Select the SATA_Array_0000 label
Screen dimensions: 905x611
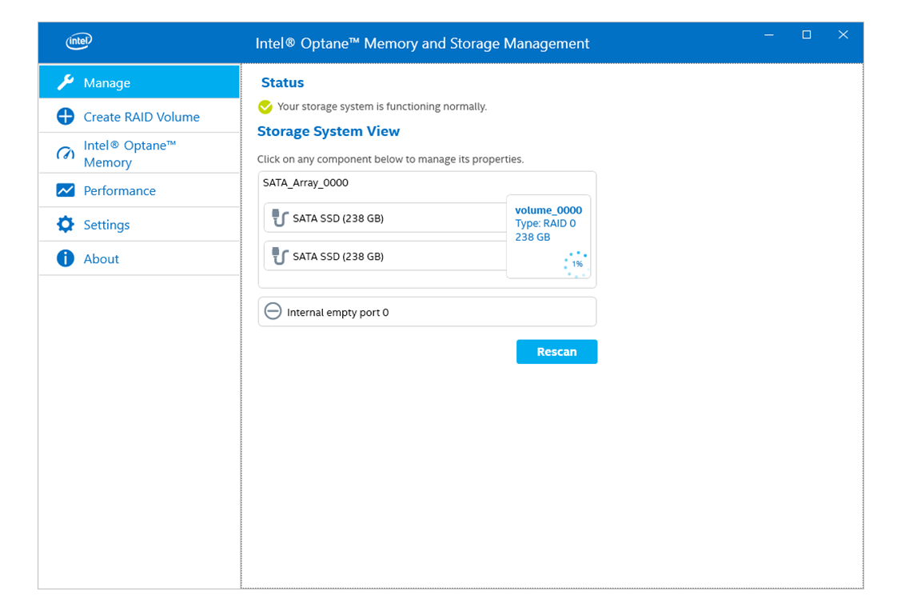pos(305,182)
